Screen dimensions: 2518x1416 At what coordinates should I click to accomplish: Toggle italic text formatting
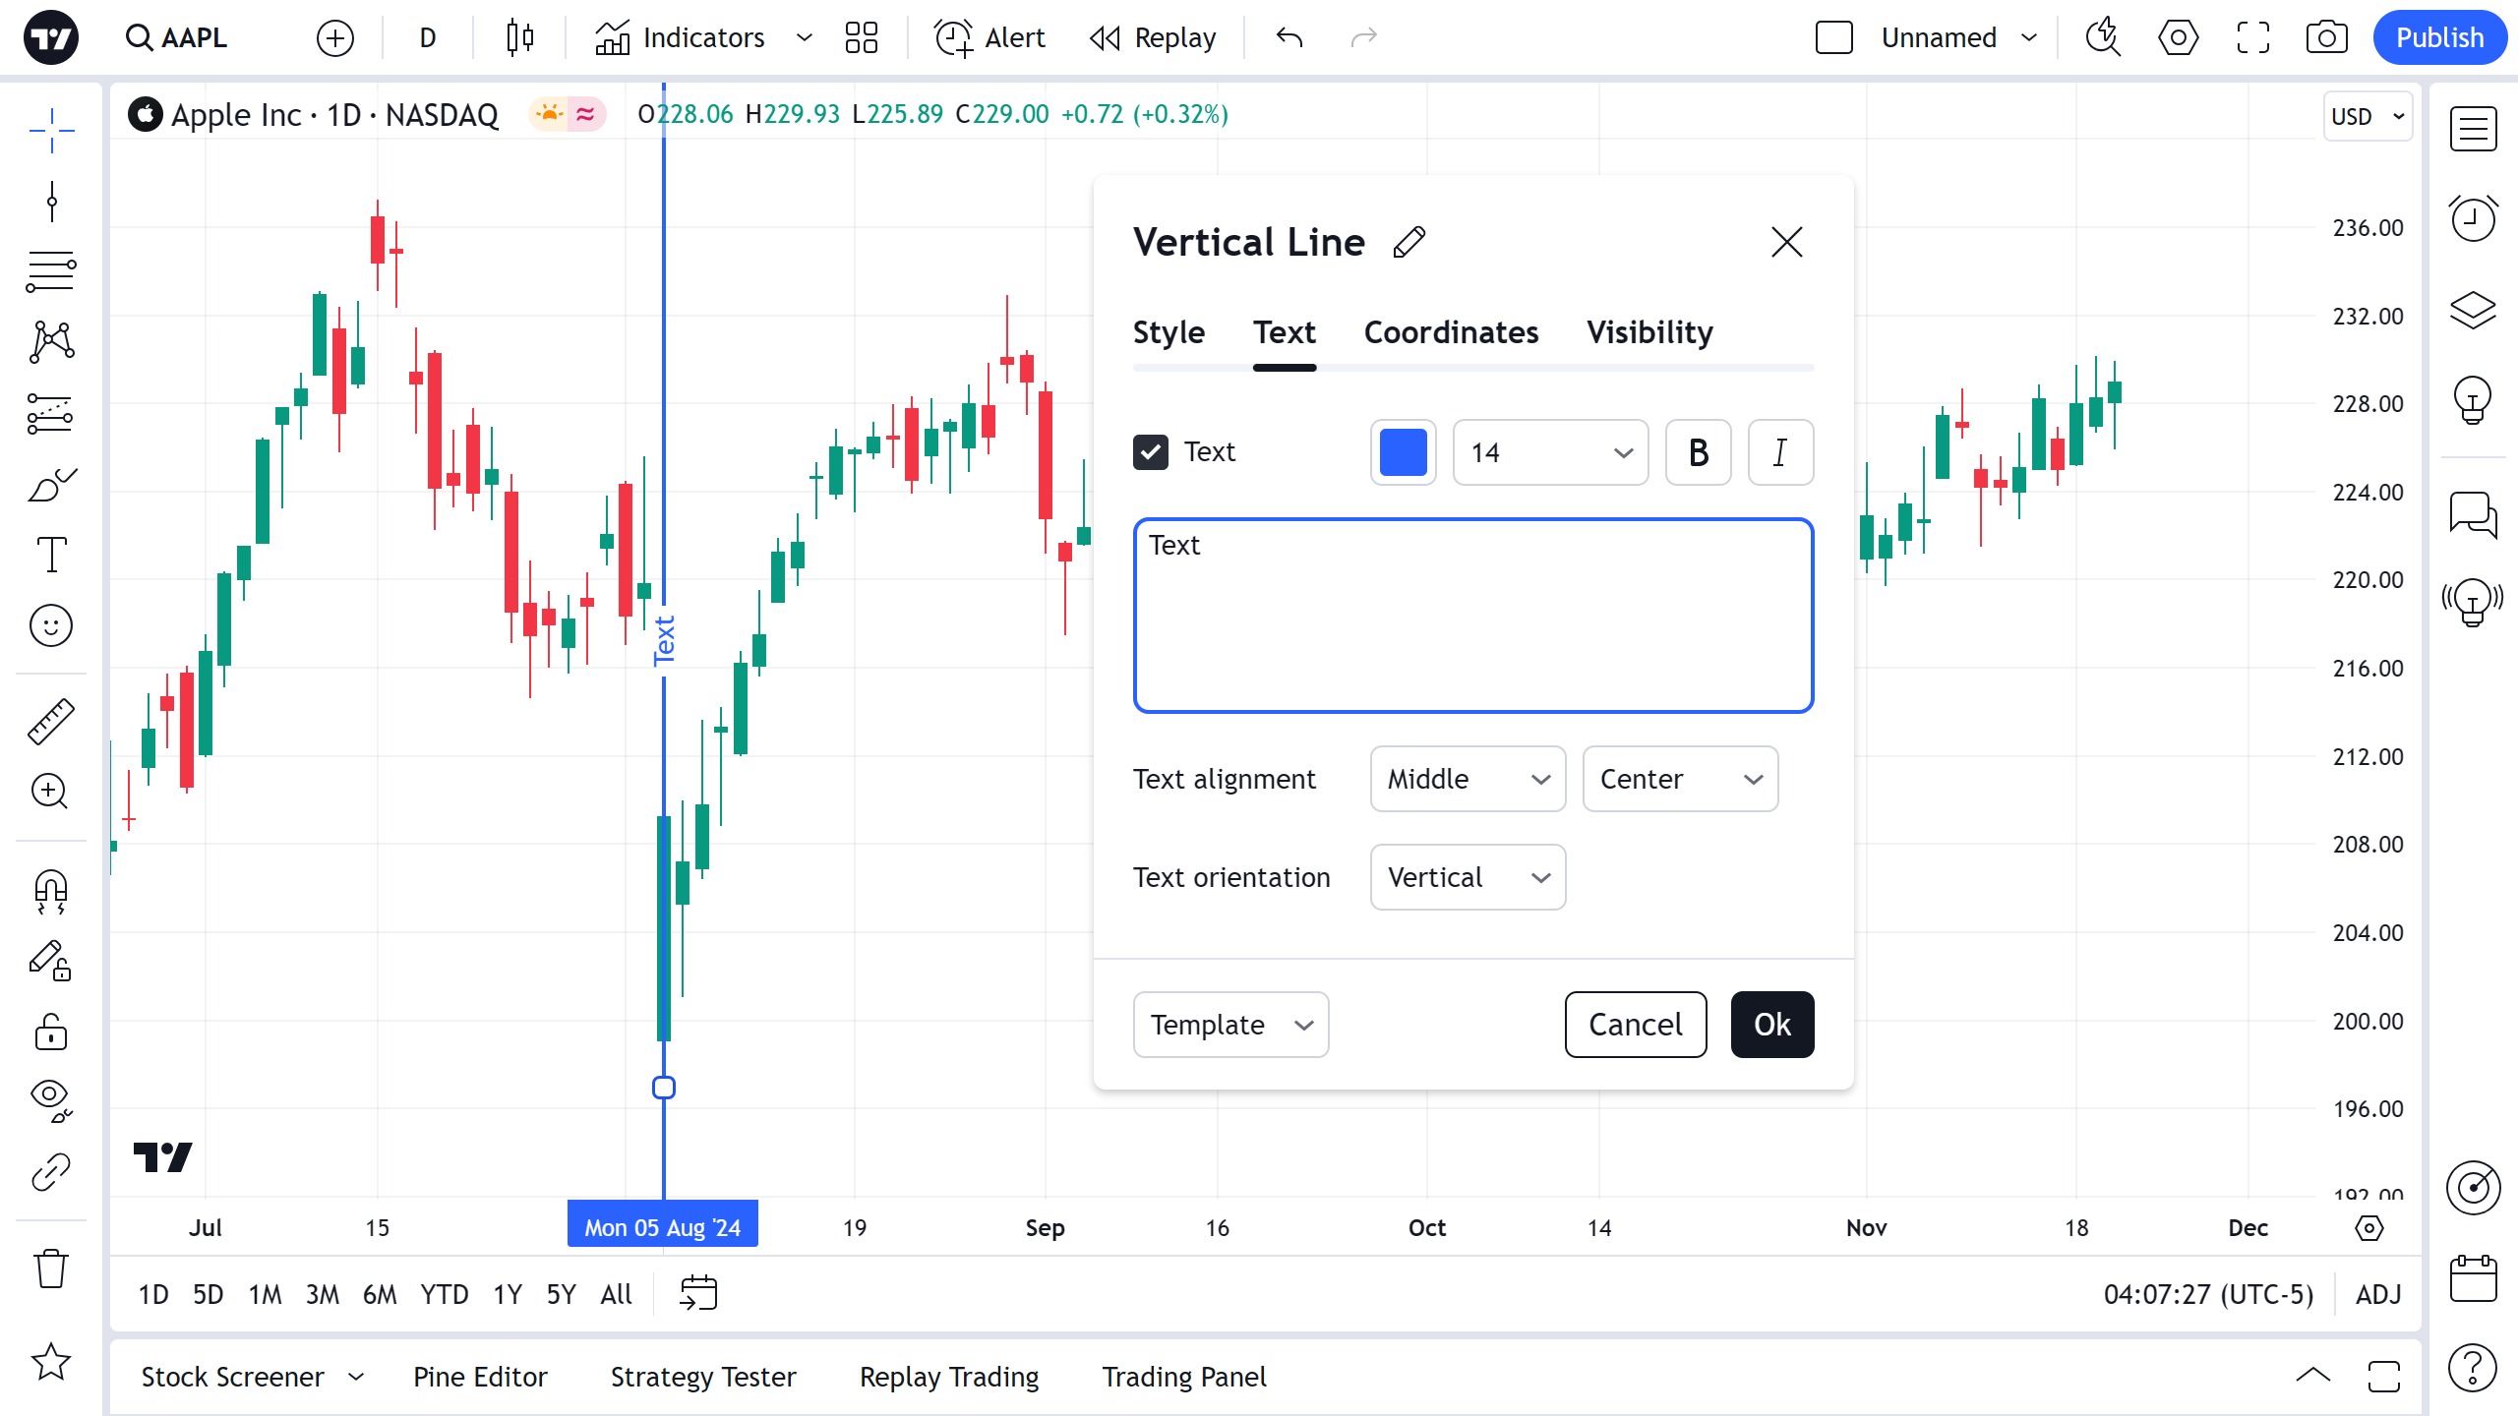pos(1780,452)
